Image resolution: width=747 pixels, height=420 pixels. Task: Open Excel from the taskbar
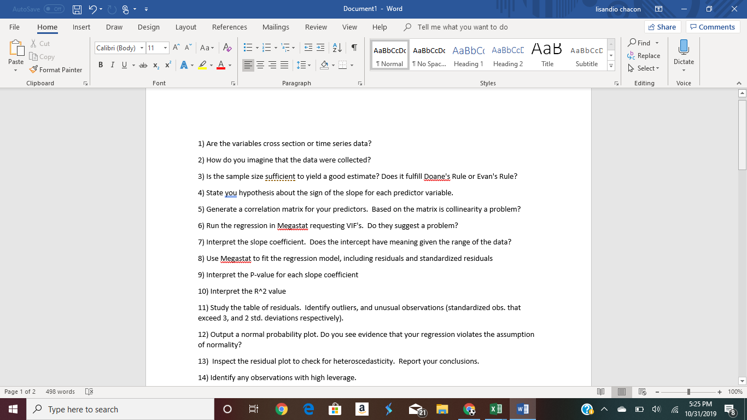495,409
